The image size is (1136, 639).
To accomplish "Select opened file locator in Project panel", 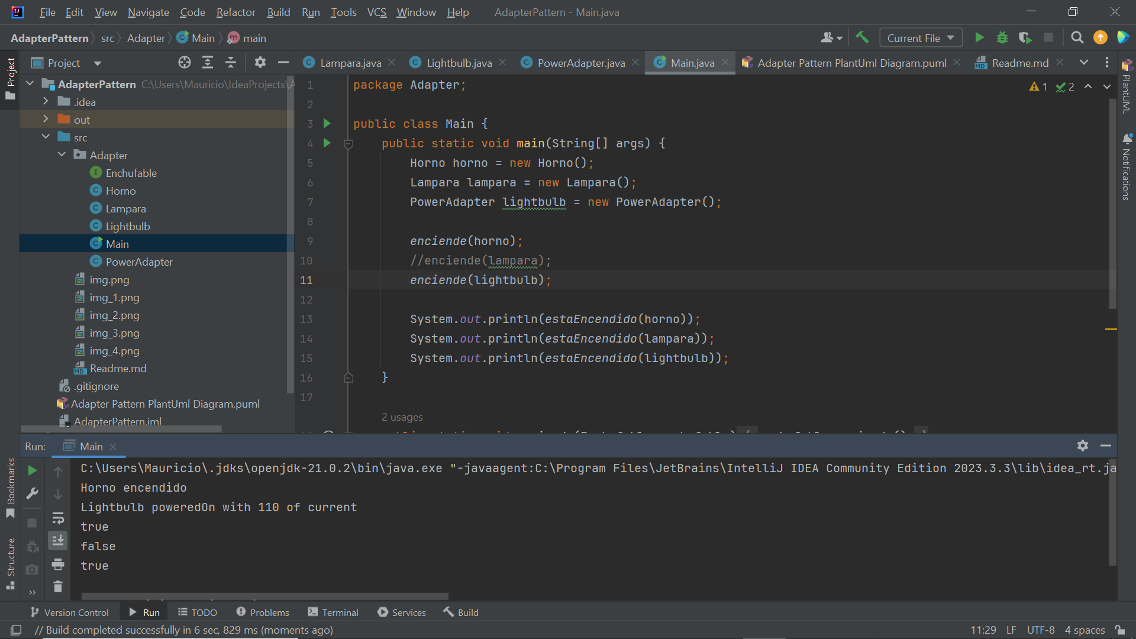I will [x=185, y=63].
